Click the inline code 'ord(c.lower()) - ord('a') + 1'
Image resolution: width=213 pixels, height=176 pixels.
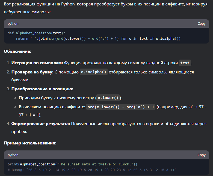coord(121,107)
